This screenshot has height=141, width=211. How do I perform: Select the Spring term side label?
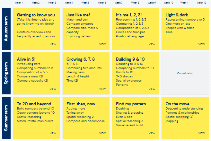[x=6, y=73]
